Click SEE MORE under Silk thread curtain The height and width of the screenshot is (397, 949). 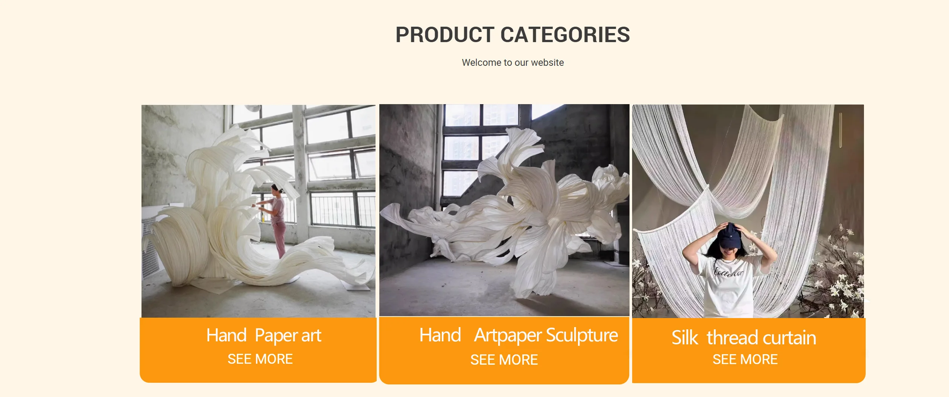(745, 359)
